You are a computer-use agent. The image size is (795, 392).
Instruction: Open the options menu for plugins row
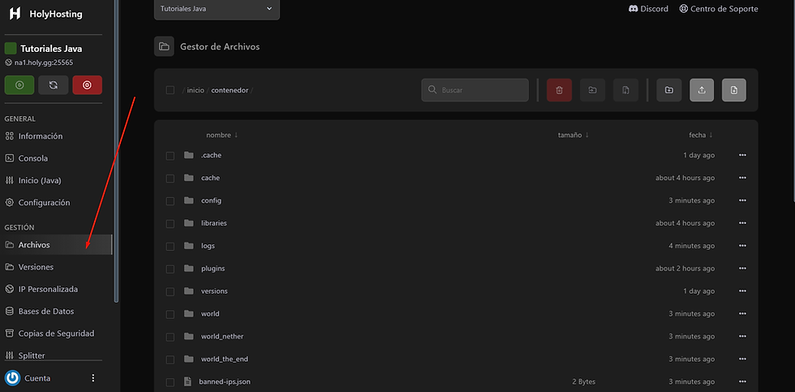[742, 269]
